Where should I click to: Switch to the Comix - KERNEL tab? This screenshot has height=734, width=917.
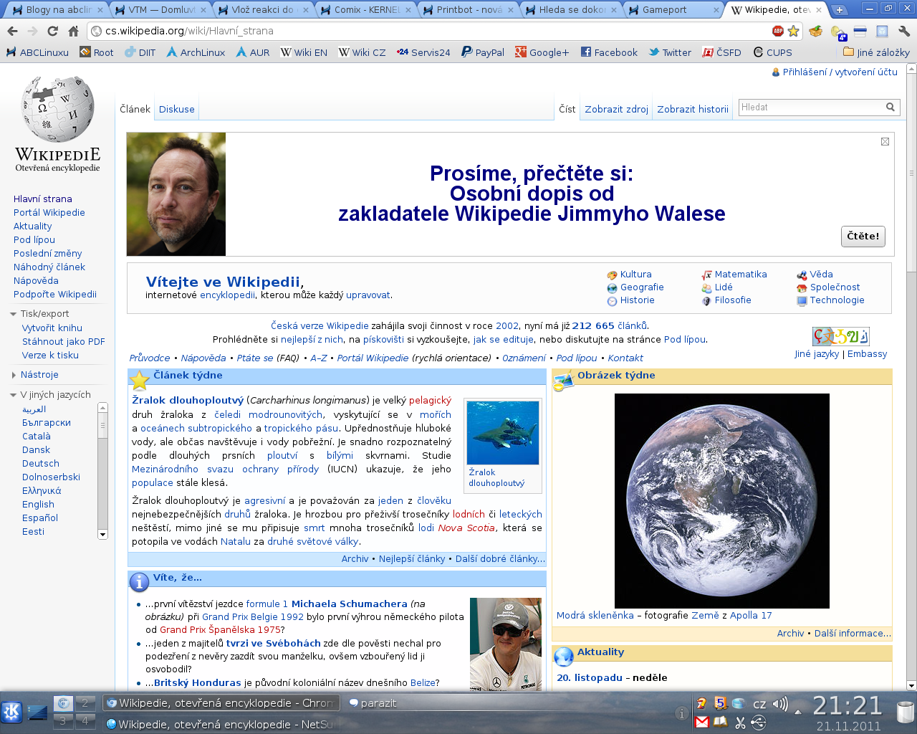click(366, 10)
